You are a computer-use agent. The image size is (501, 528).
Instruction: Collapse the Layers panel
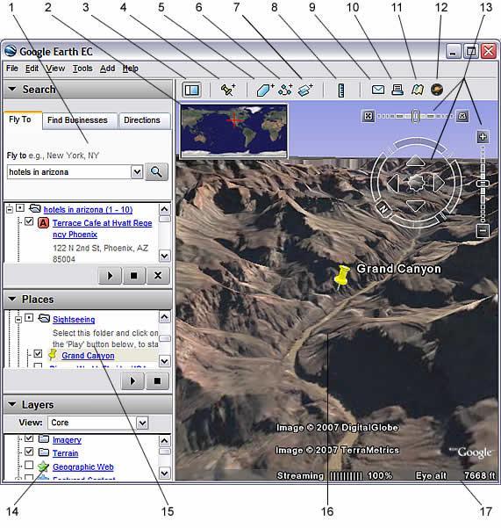(x=12, y=404)
